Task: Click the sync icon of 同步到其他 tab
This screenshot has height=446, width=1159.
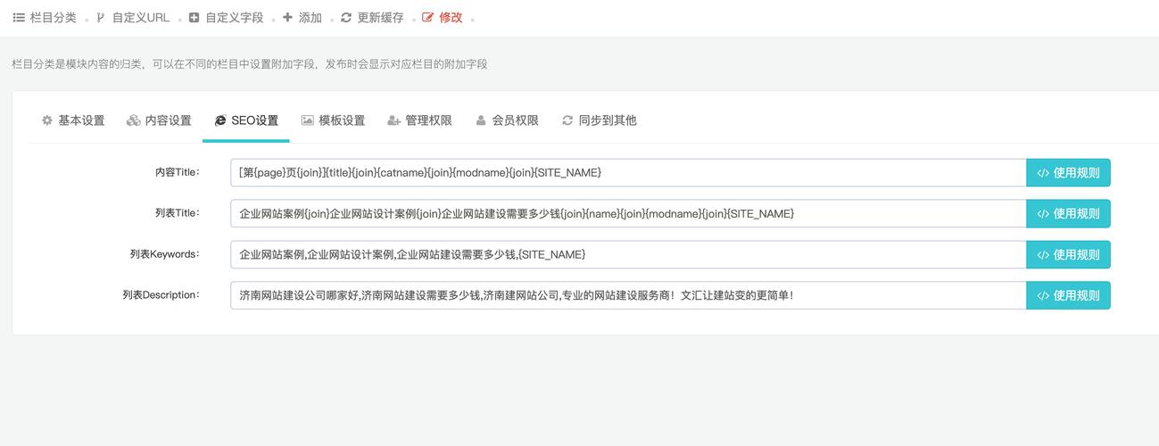Action: (567, 120)
